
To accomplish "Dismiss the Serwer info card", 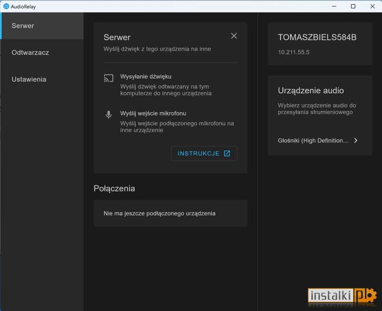I will point(234,36).
